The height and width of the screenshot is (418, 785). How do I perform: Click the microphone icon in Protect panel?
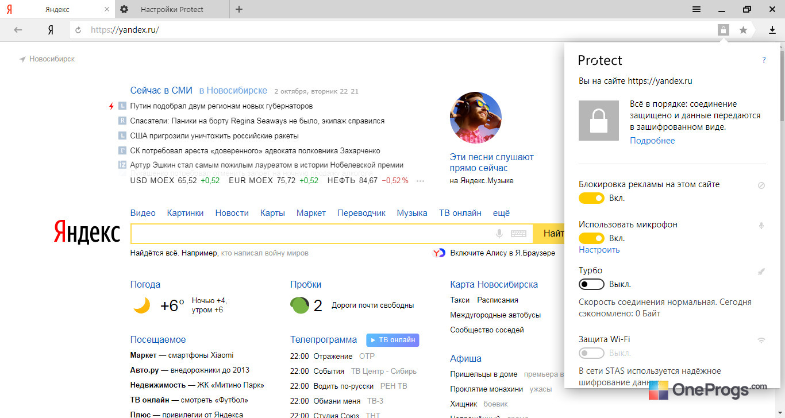pos(761,226)
